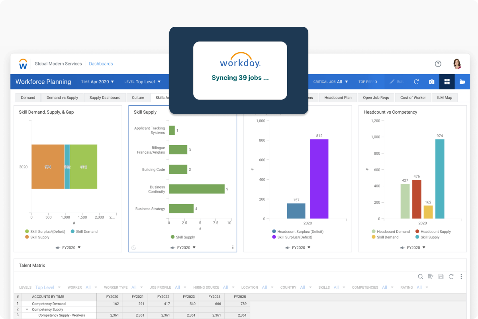Select the purple 812 bar
This screenshot has width=478, height=319.
pos(319,179)
